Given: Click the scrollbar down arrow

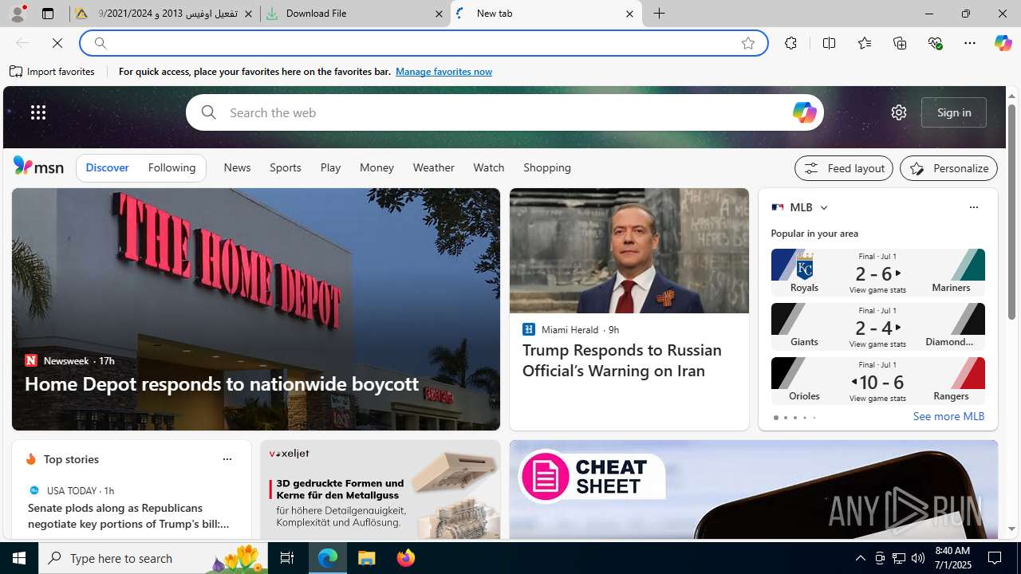Looking at the screenshot, I should point(1011,529).
